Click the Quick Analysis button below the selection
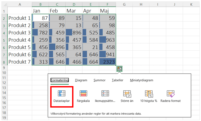This screenshot has width=201, height=121. (120, 69)
